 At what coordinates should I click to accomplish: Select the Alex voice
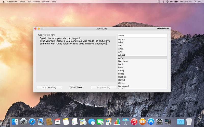[x=143, y=45]
